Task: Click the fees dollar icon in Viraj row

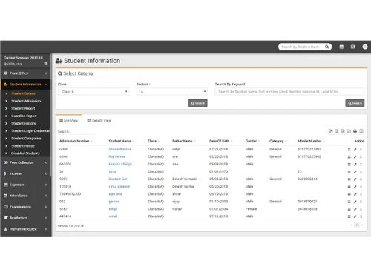Action: pyautogui.click(x=361, y=171)
